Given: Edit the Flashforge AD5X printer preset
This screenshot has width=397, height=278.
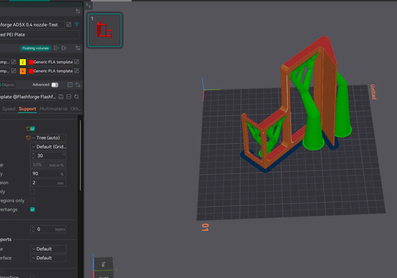Looking at the screenshot, I should pyautogui.click(x=69, y=25).
